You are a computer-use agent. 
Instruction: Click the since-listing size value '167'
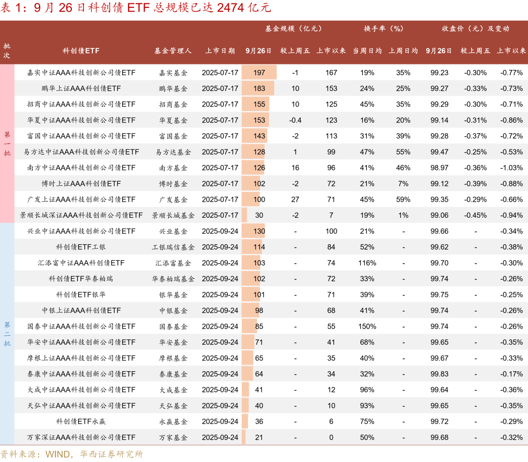click(331, 72)
